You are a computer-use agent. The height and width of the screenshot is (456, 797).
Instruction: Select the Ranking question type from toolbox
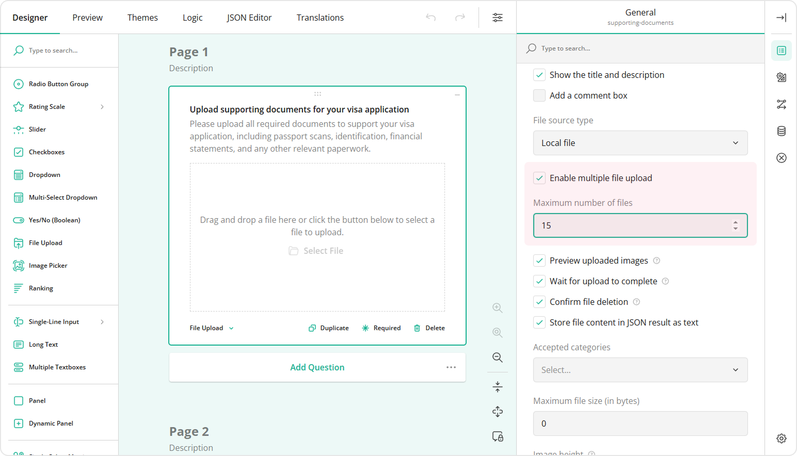pyautogui.click(x=40, y=288)
